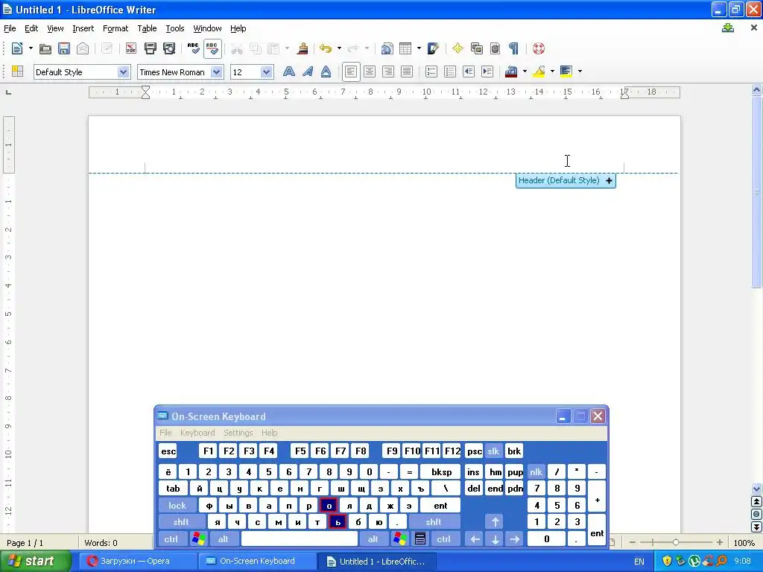Expand the Background Color dropdown arrow
Viewport: 763px width, 572px height.
[x=580, y=71]
